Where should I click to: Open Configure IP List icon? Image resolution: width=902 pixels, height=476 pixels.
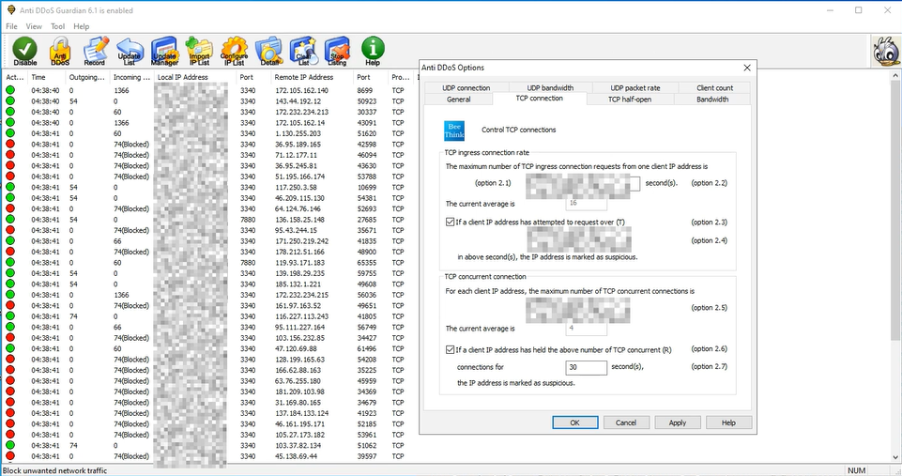pyautogui.click(x=234, y=51)
